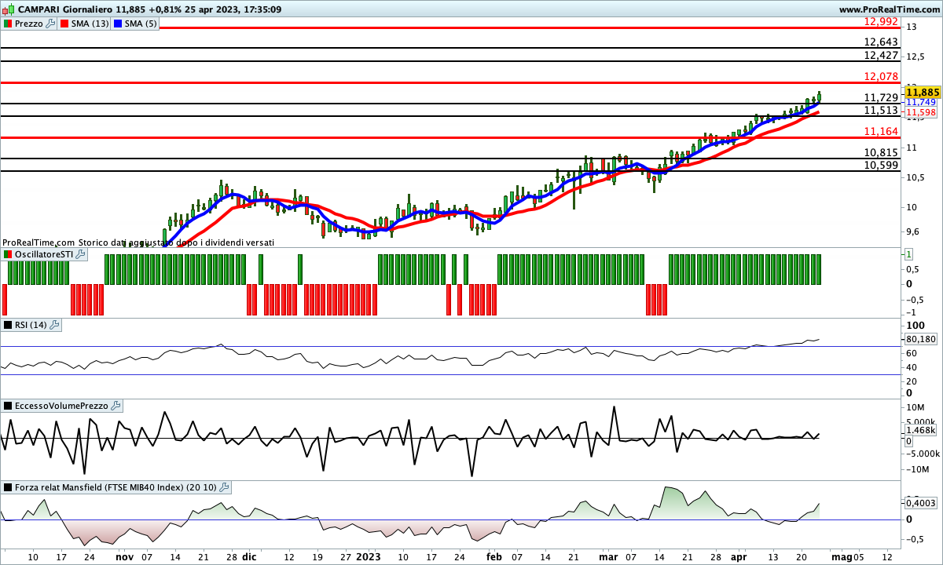Click the nov month marker on time axis
Screen dimensions: 943x565
tap(124, 556)
